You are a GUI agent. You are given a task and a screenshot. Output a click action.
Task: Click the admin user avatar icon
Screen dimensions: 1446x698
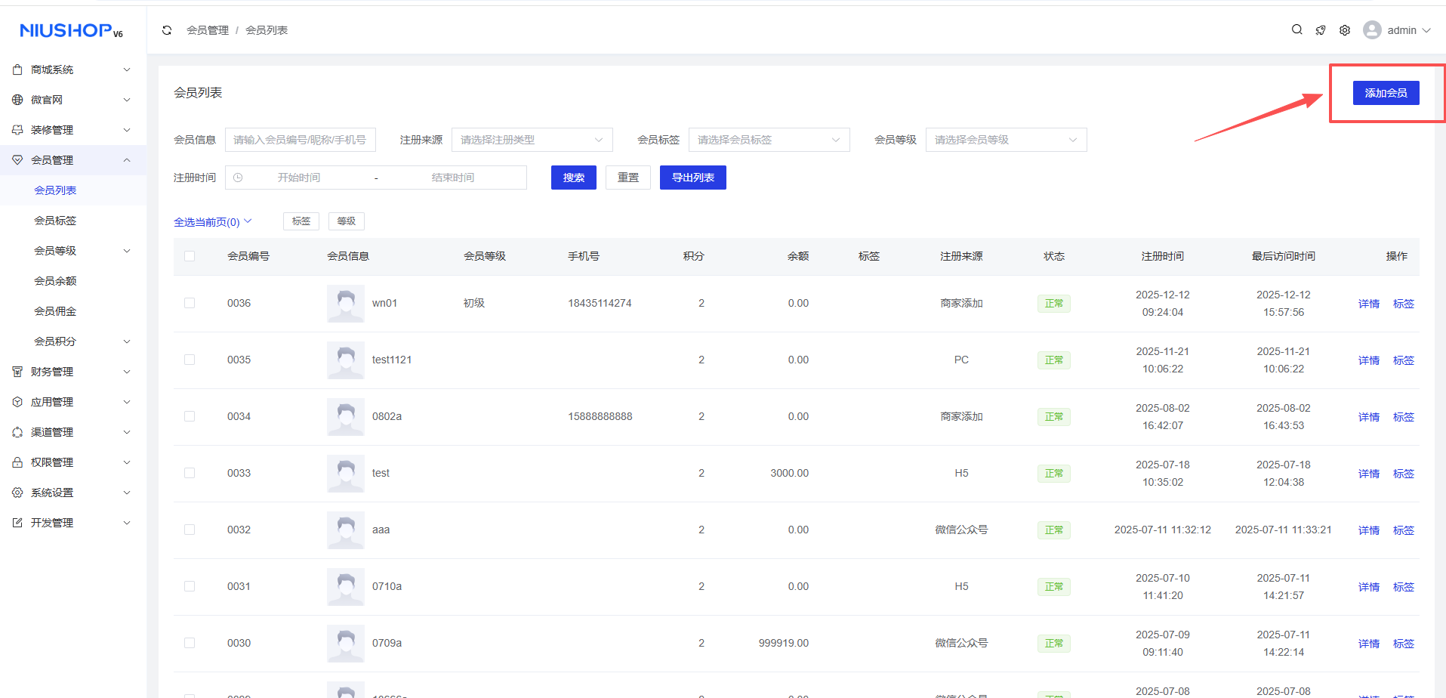(1372, 30)
